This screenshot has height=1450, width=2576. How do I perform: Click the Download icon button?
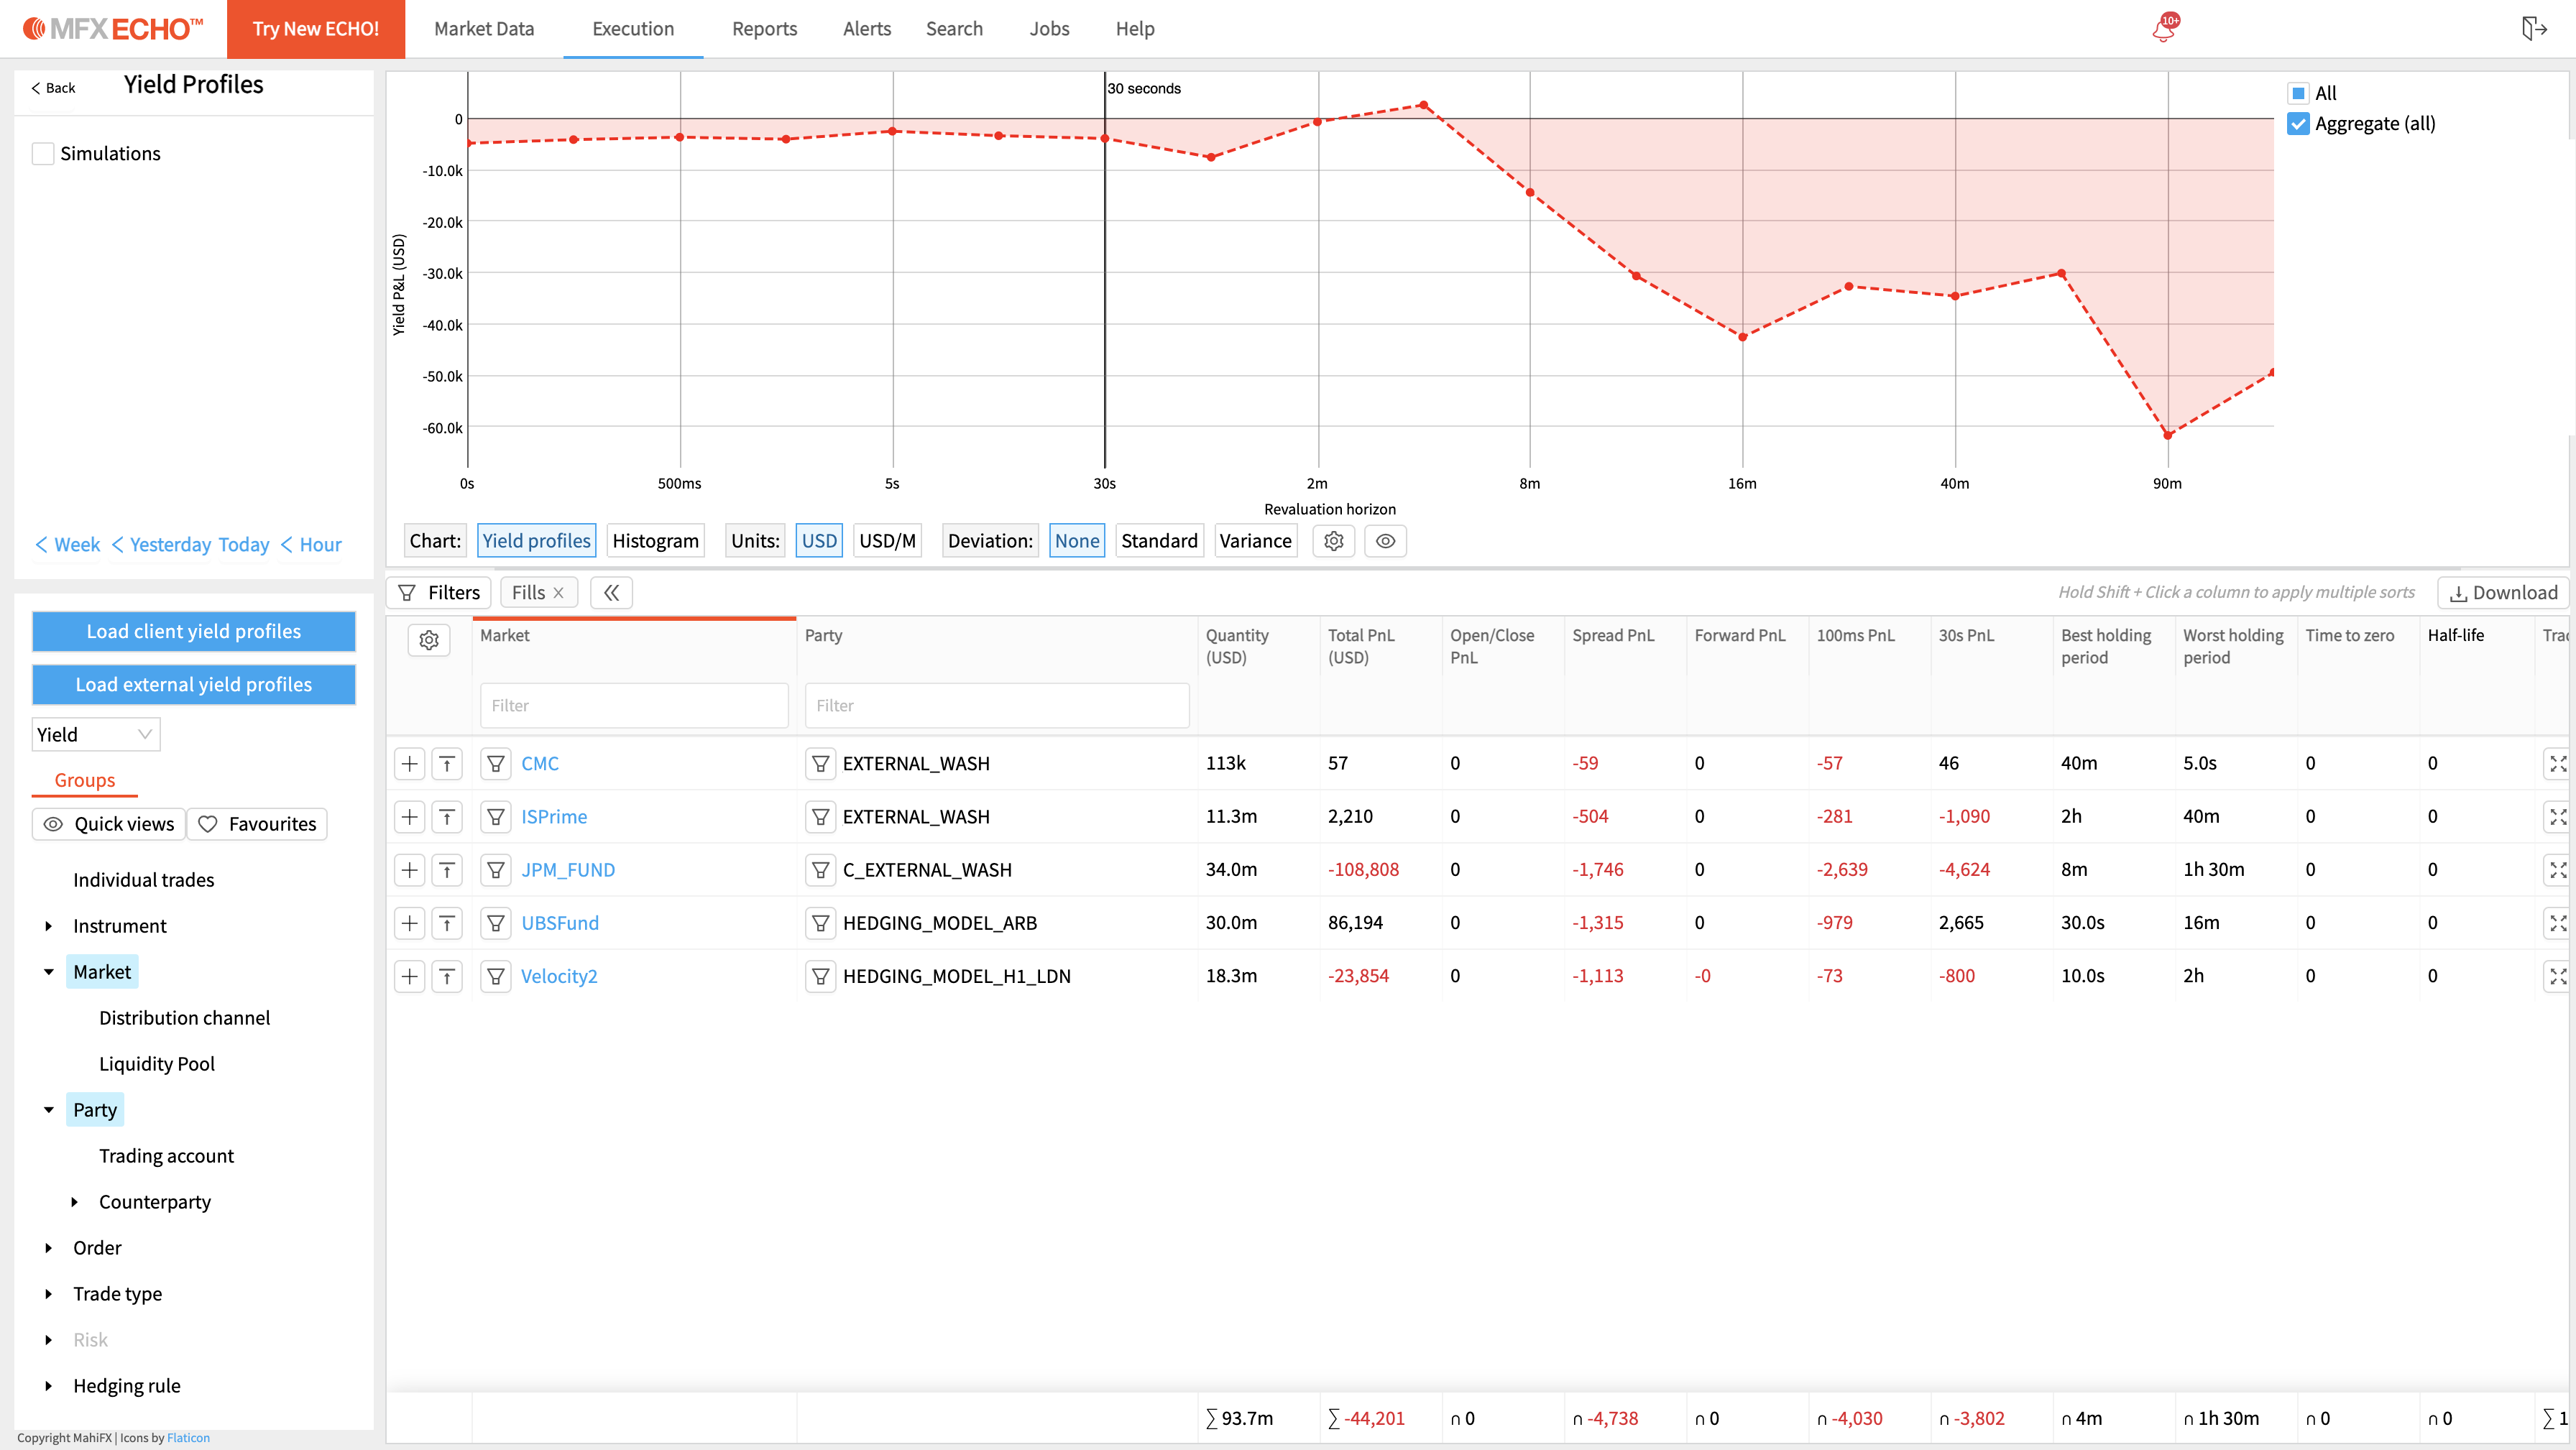pyautogui.click(x=2503, y=593)
